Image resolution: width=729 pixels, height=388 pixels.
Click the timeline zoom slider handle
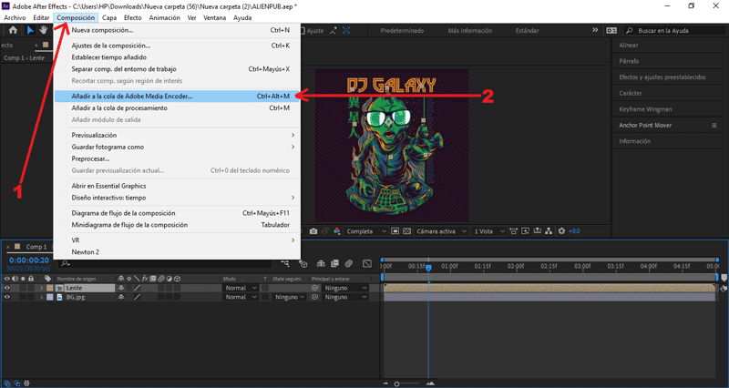[396, 383]
